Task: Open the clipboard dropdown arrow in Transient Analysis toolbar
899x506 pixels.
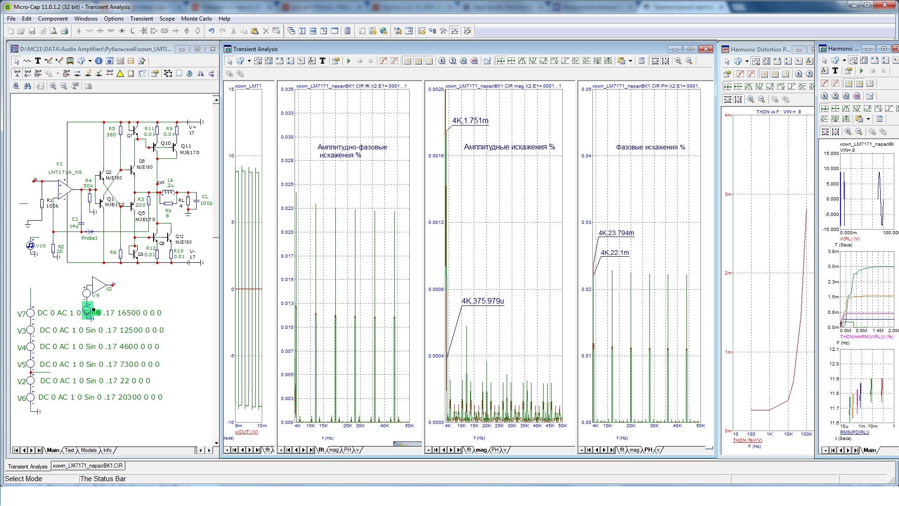Action: coord(630,61)
